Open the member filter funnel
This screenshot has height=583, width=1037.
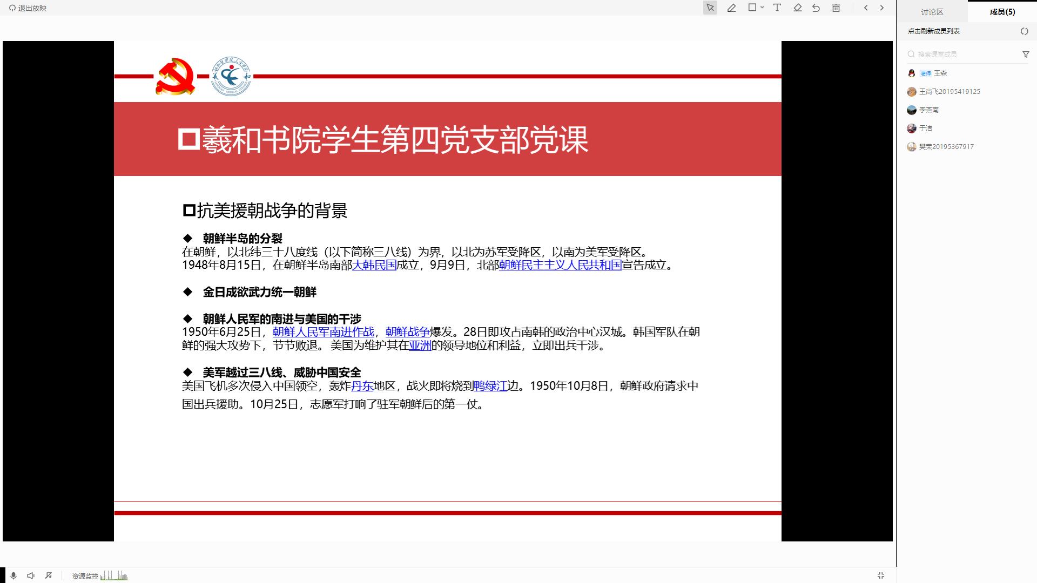(1026, 54)
